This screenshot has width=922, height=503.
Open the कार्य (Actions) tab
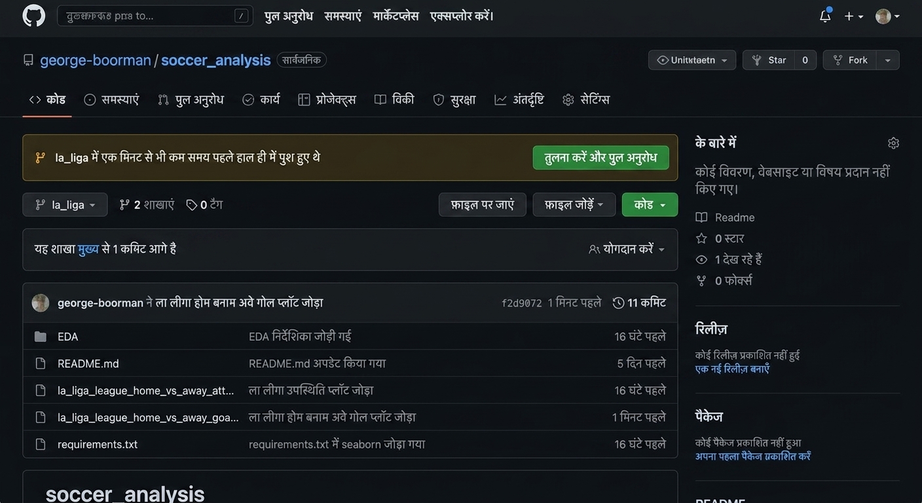[261, 100]
